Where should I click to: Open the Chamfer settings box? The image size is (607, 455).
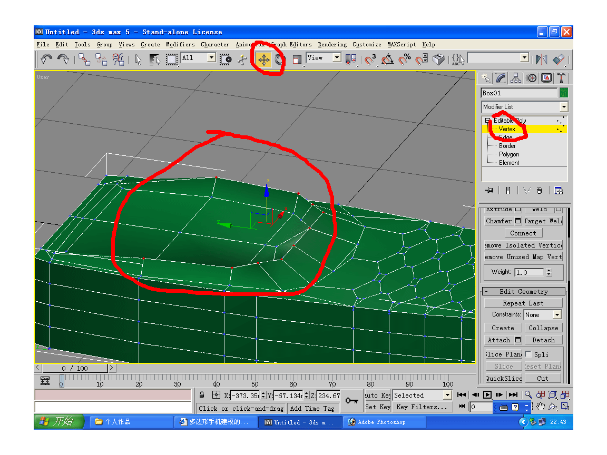tap(518, 221)
